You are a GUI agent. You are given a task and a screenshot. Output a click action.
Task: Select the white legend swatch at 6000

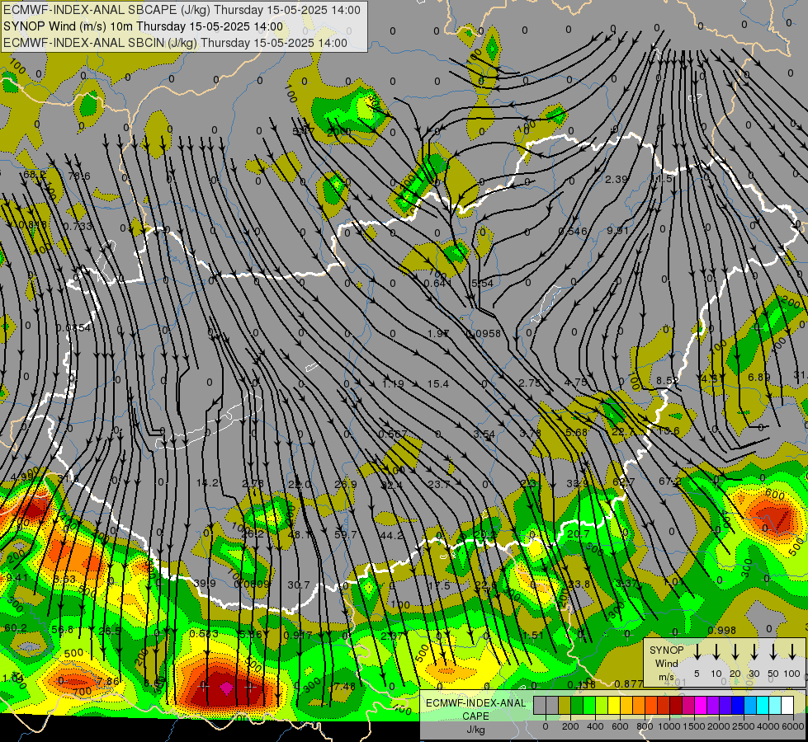pos(787,706)
